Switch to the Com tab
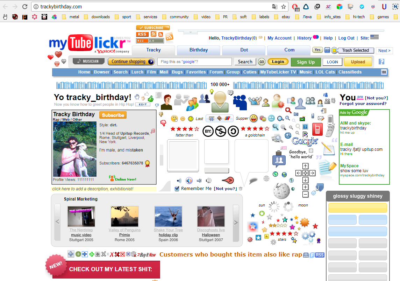Image resolution: width=400 pixels, height=281 pixels. click(289, 50)
